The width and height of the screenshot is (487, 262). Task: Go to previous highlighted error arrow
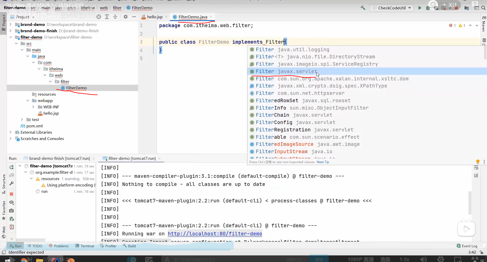470,25
